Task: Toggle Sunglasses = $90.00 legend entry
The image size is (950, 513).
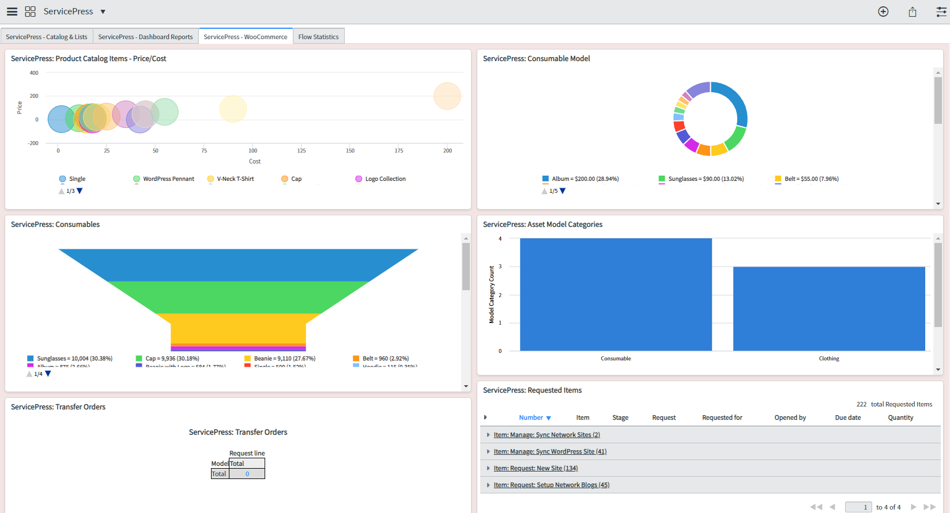Action: [701, 179]
